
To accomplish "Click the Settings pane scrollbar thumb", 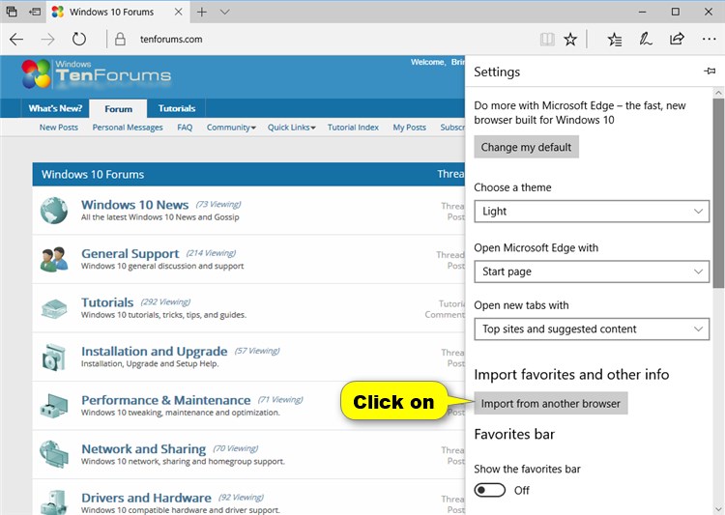I will pos(718,193).
